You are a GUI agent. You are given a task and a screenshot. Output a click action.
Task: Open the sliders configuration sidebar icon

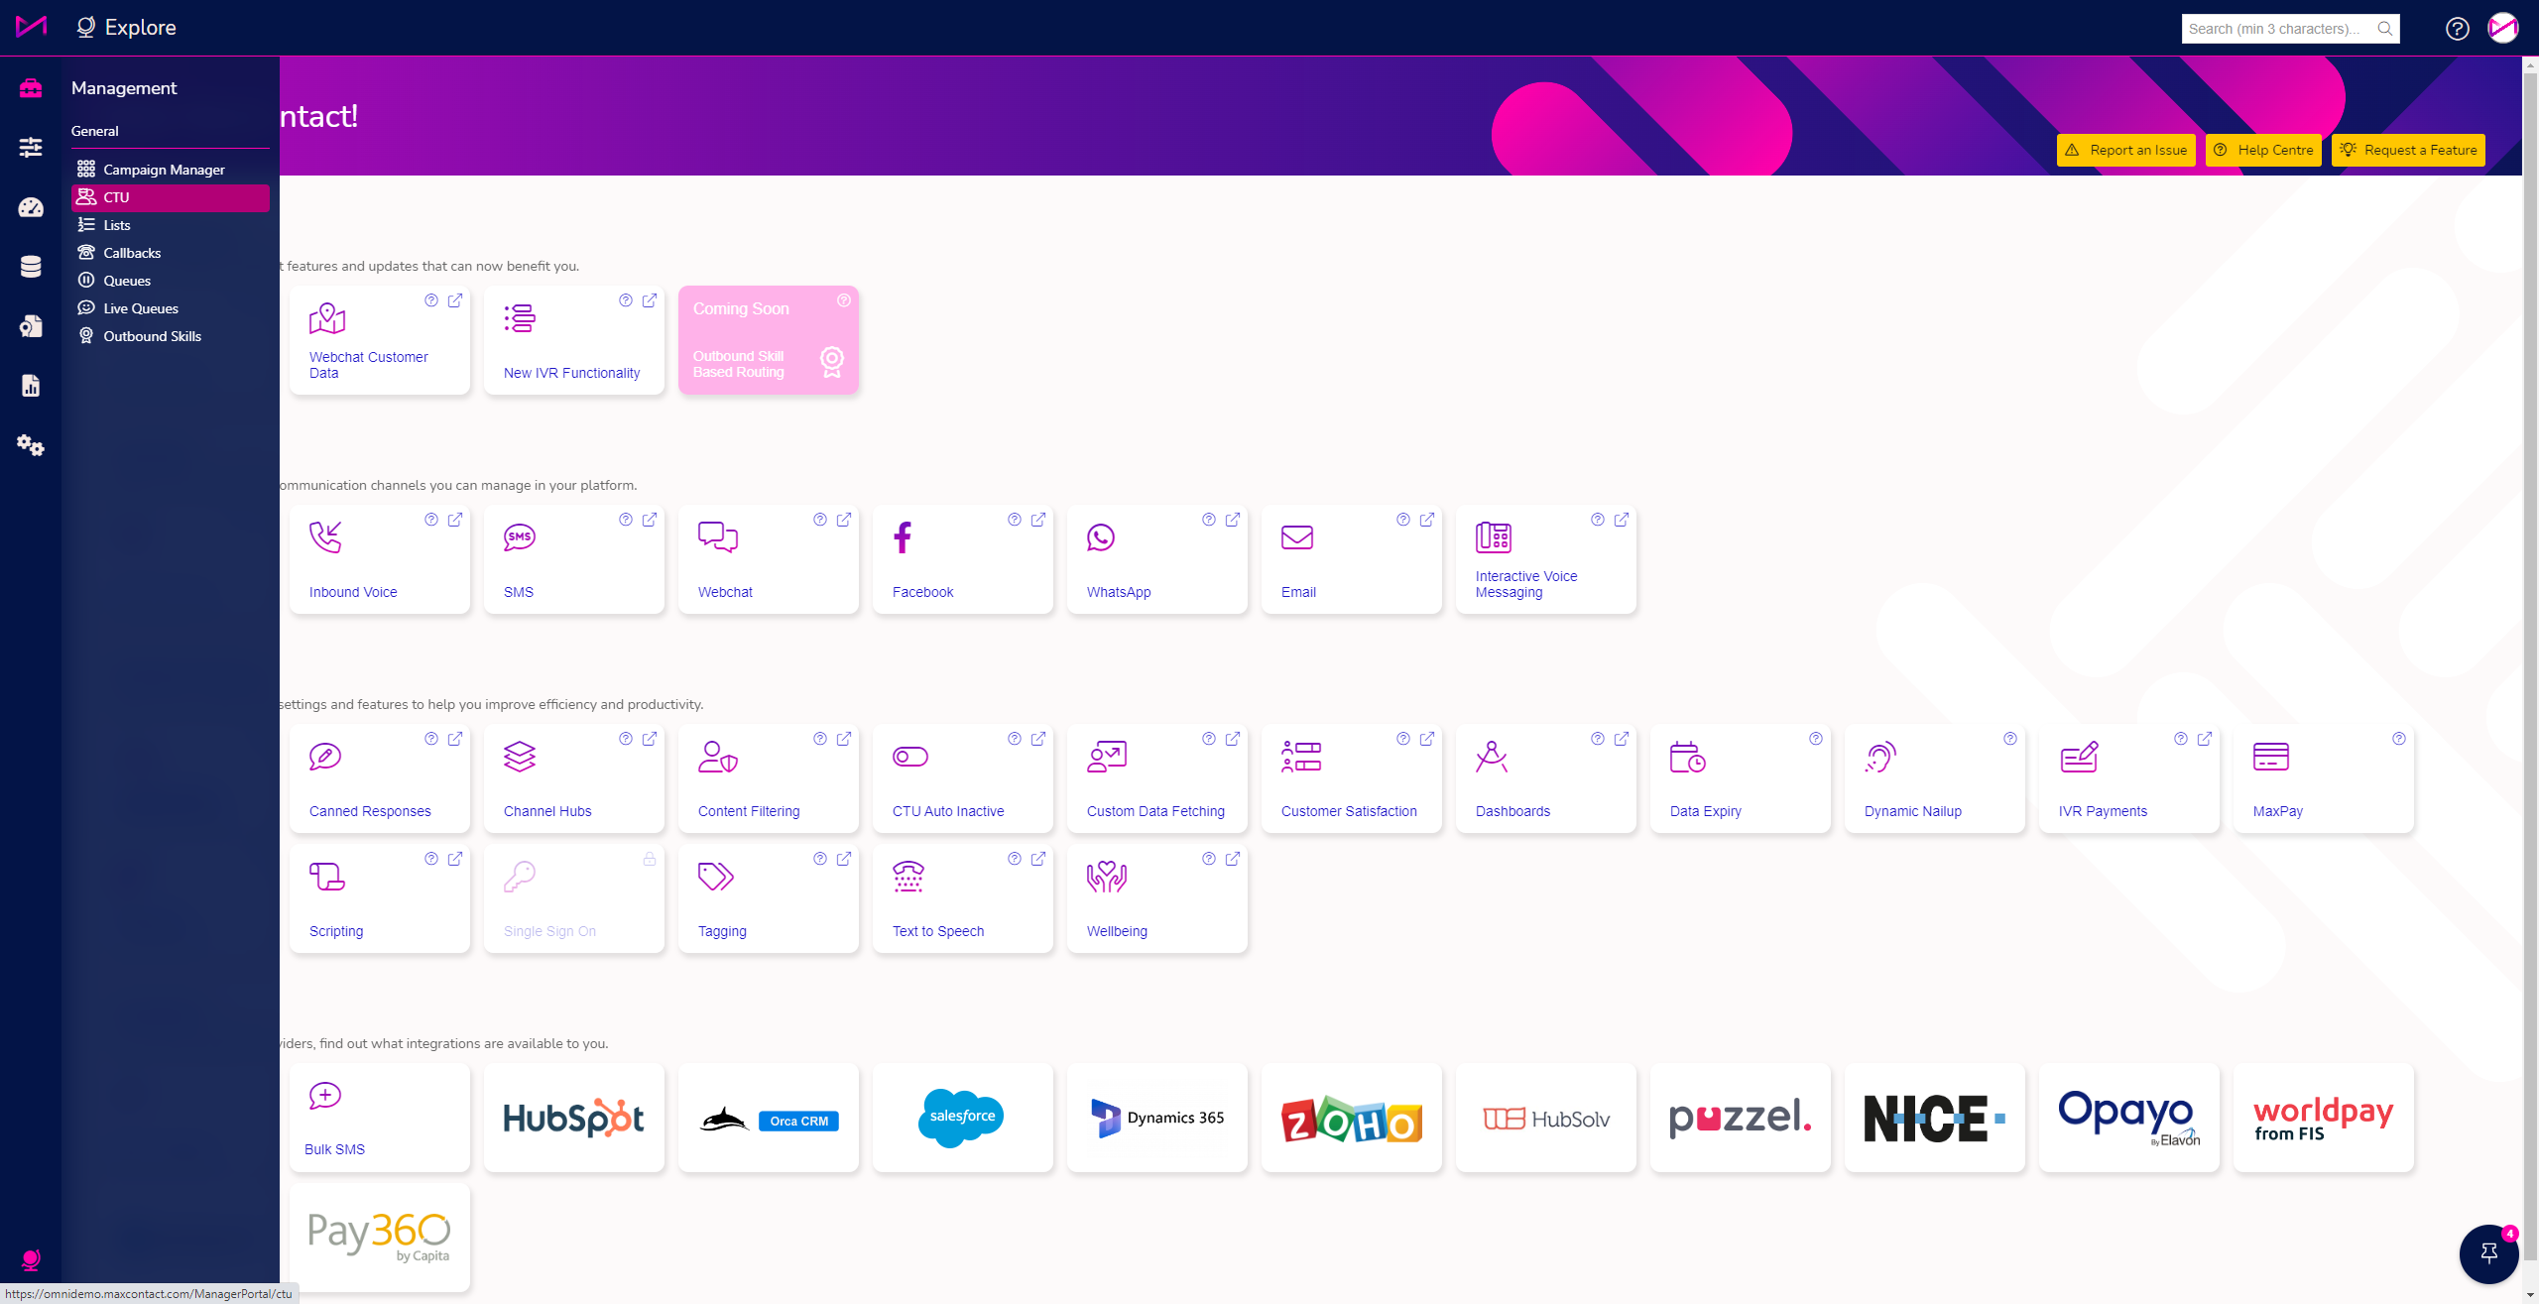pyautogui.click(x=31, y=148)
